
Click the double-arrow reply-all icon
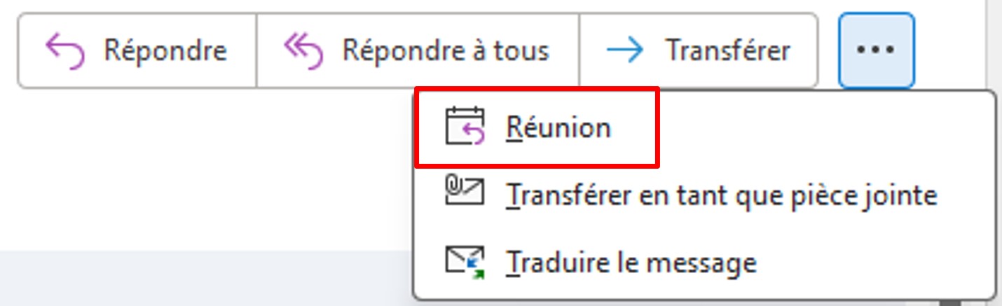coord(303,51)
